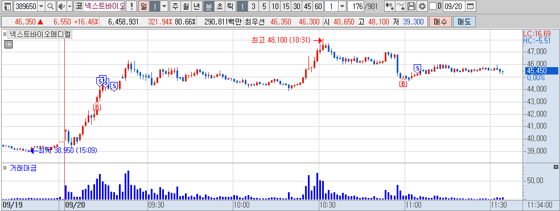Switch to the 주 weekly period tab

(175, 6)
